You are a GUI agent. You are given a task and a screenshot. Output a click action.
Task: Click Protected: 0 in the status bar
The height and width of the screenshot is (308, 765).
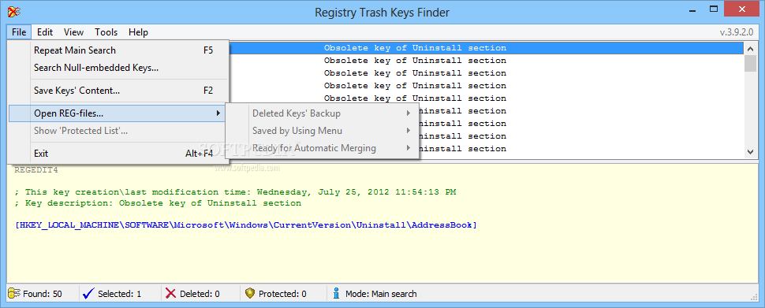click(282, 294)
